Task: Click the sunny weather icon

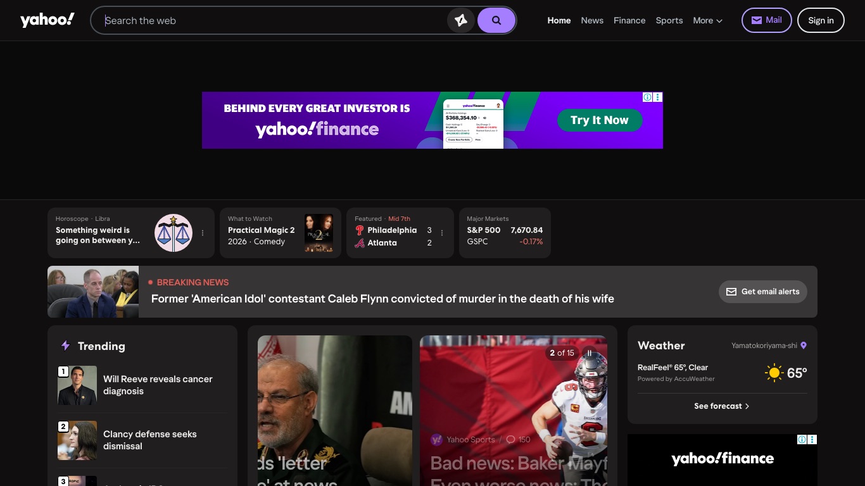Action: click(x=774, y=373)
